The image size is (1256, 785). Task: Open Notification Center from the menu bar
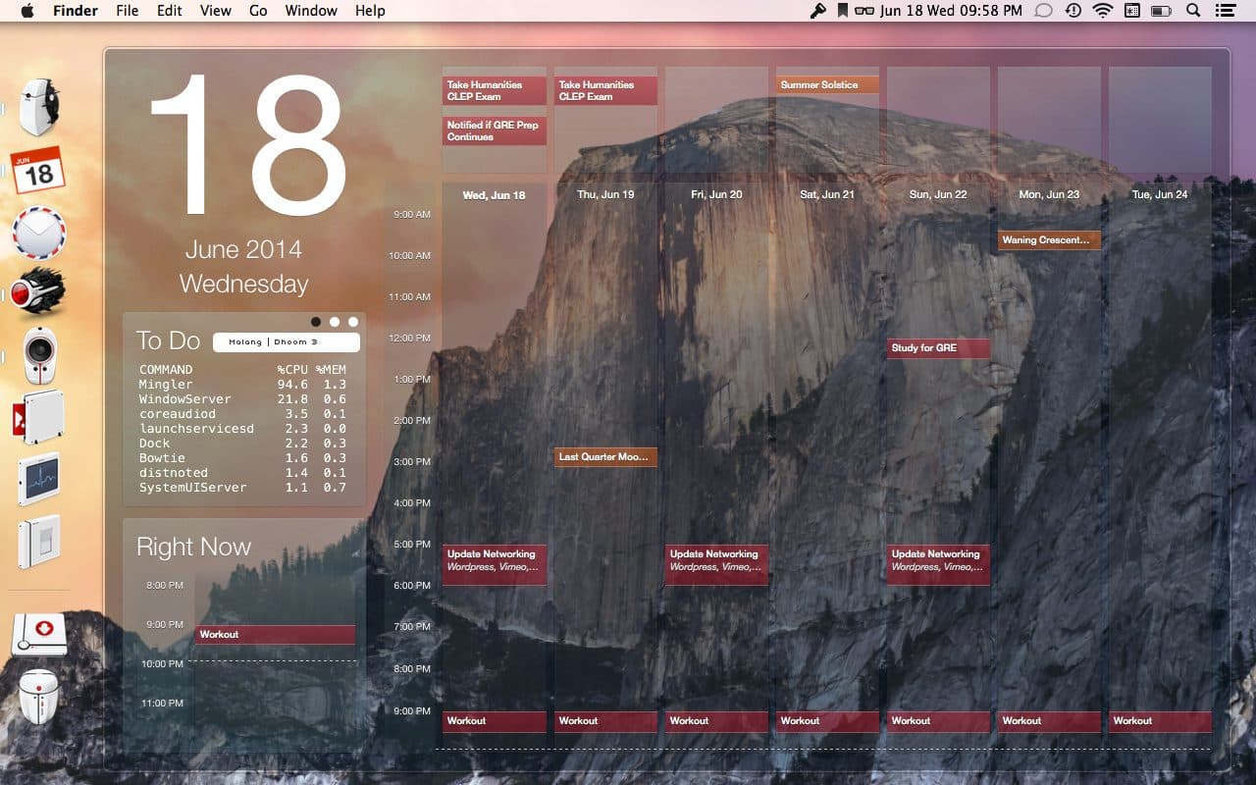1224,11
